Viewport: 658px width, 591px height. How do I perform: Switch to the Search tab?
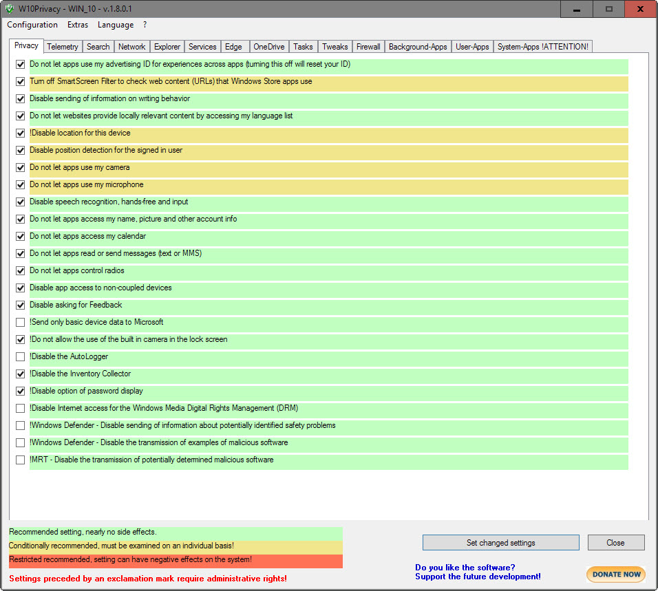coord(98,47)
